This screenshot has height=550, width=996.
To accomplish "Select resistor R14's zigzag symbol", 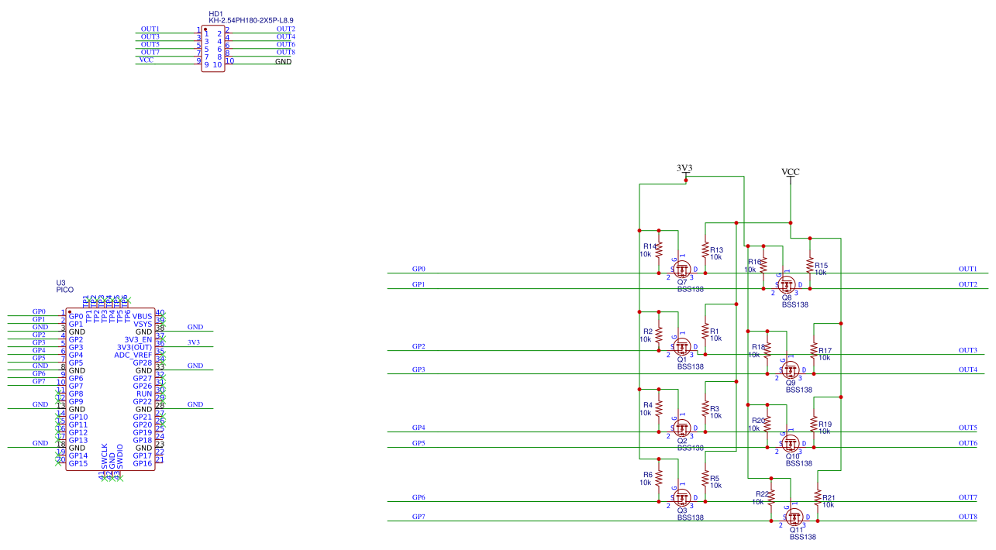I will pyautogui.click(x=659, y=249).
